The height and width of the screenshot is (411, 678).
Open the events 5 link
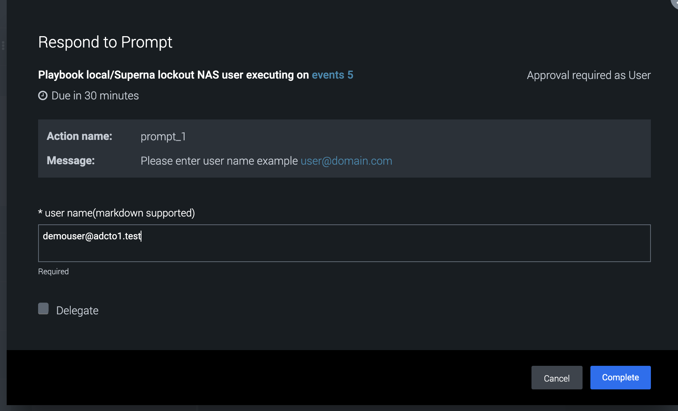(332, 75)
